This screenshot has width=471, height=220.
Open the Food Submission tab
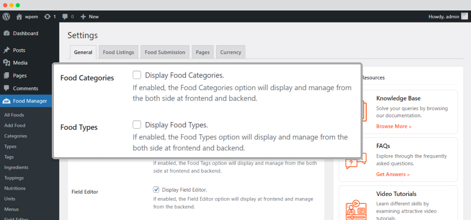165,52
